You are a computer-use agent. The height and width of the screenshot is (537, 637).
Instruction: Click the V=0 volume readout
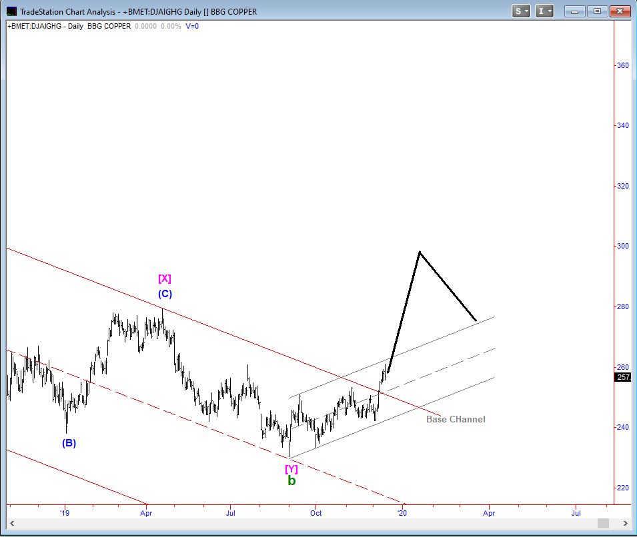tap(192, 27)
